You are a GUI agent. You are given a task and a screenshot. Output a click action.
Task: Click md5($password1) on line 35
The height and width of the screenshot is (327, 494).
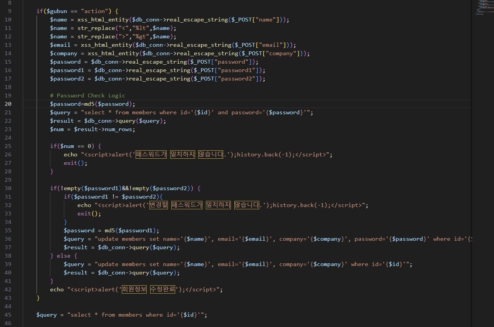tap(131, 230)
